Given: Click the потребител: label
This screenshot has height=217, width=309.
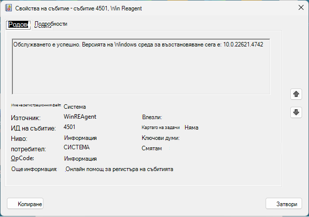Looking at the screenshot, I should 28,149.
